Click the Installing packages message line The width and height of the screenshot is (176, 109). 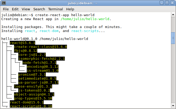click(61, 27)
